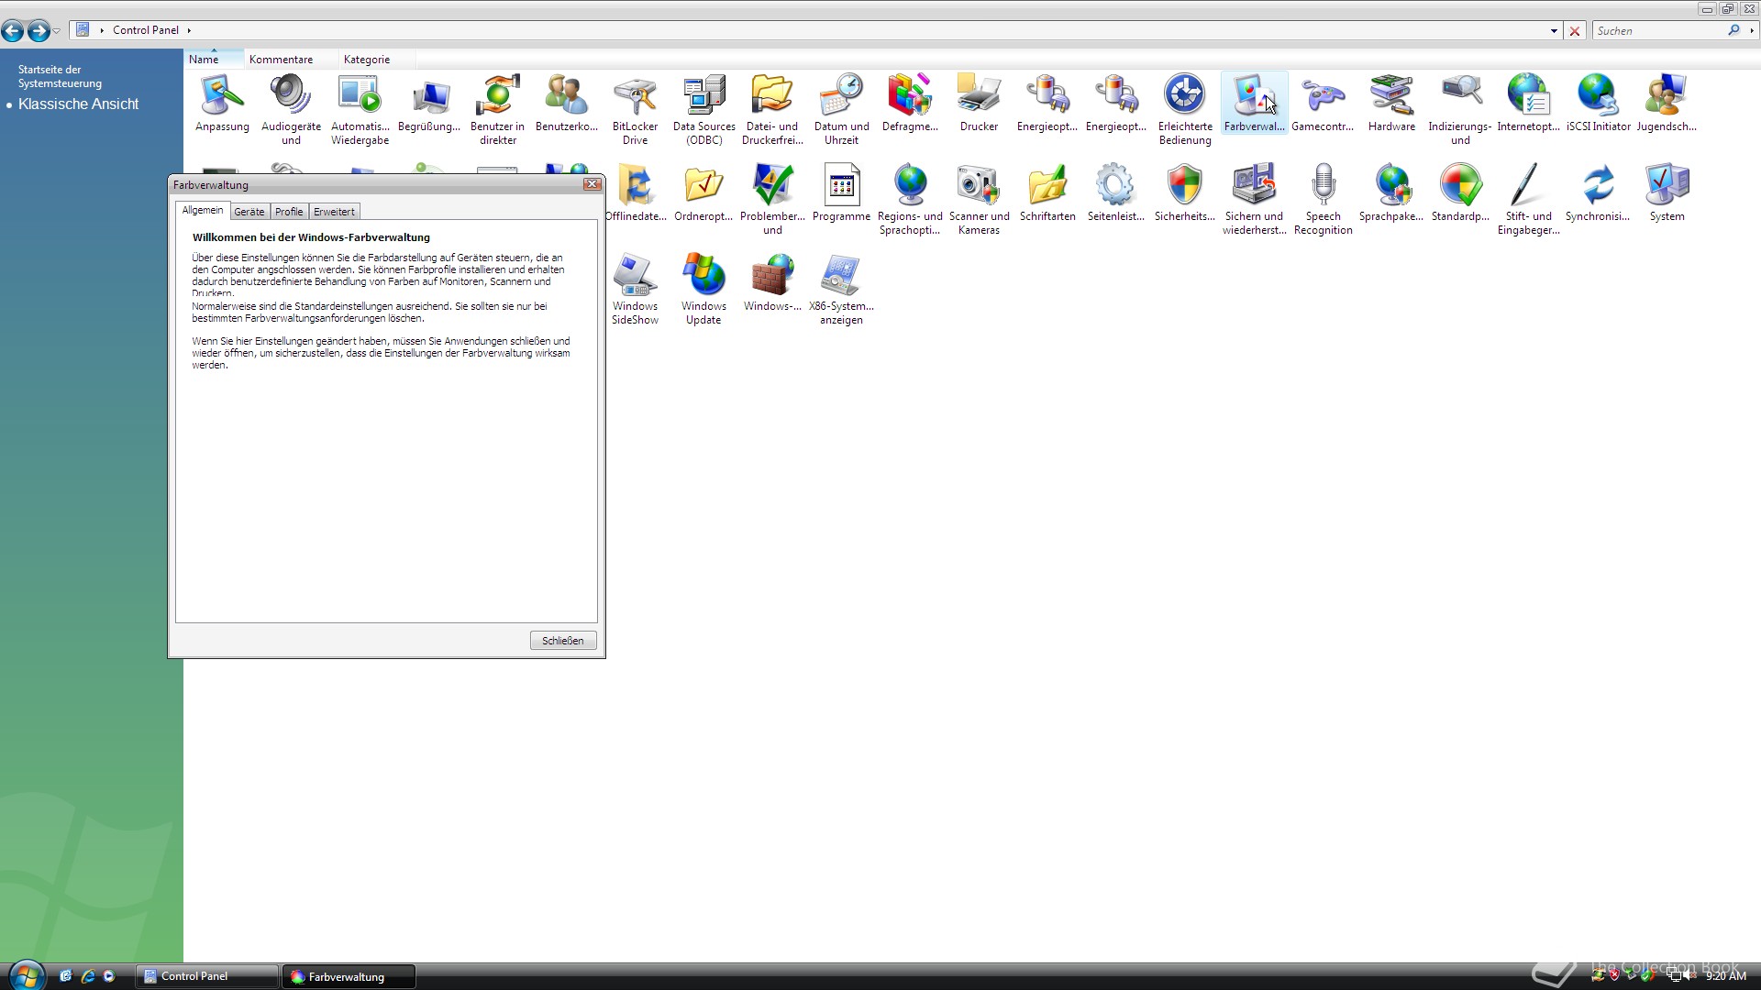Open Seitenleiste gear icon

point(1116,192)
